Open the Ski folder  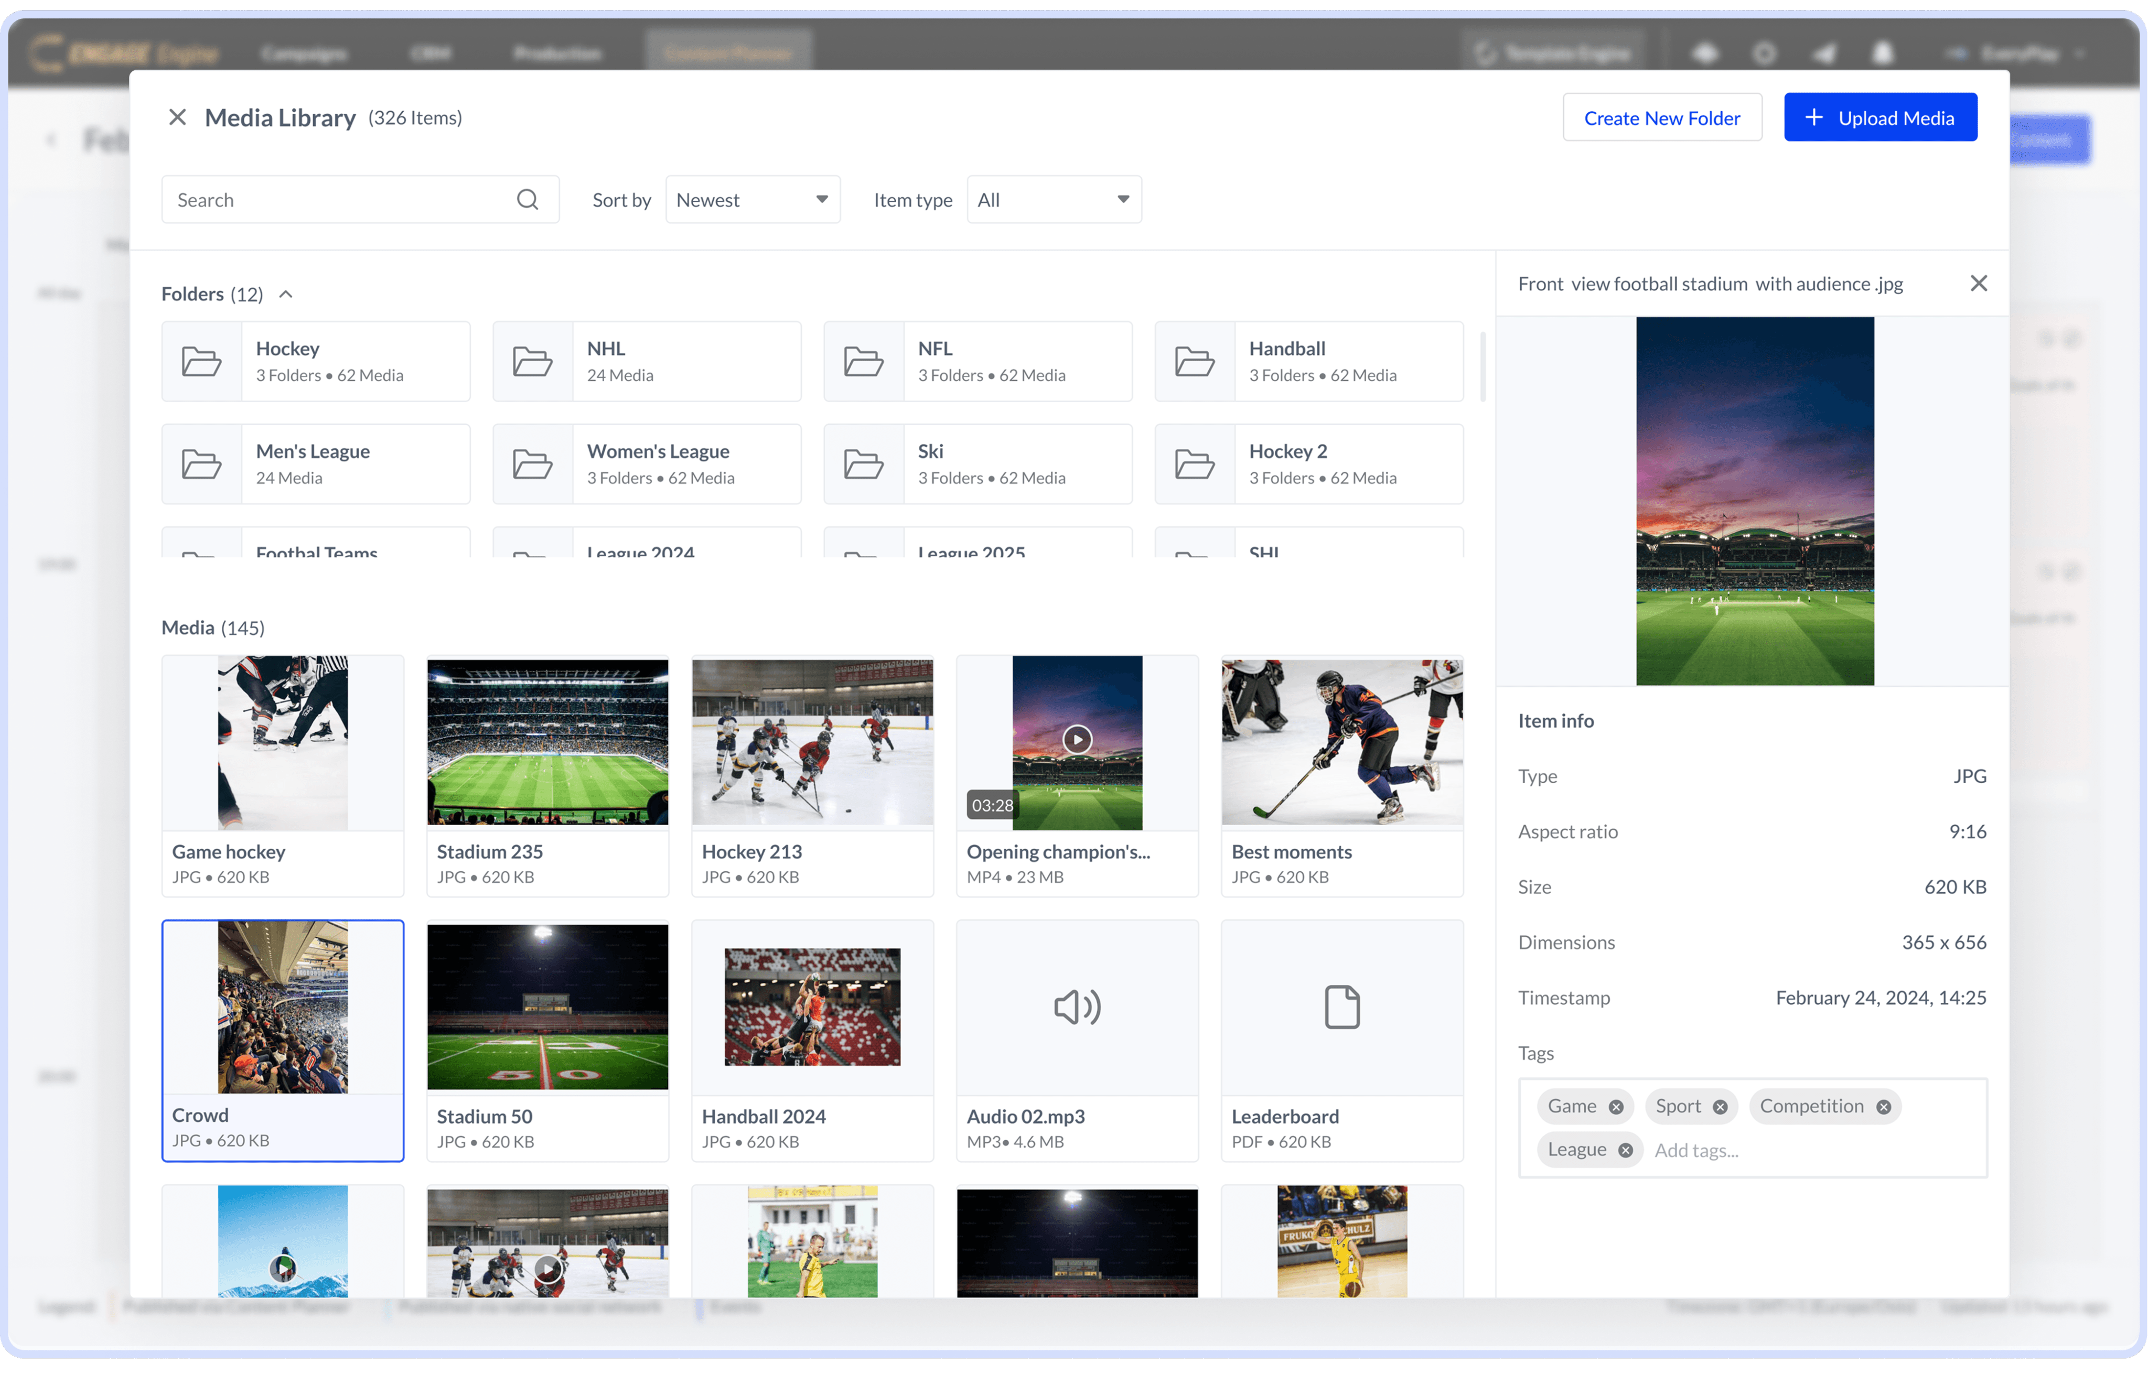[x=978, y=464]
